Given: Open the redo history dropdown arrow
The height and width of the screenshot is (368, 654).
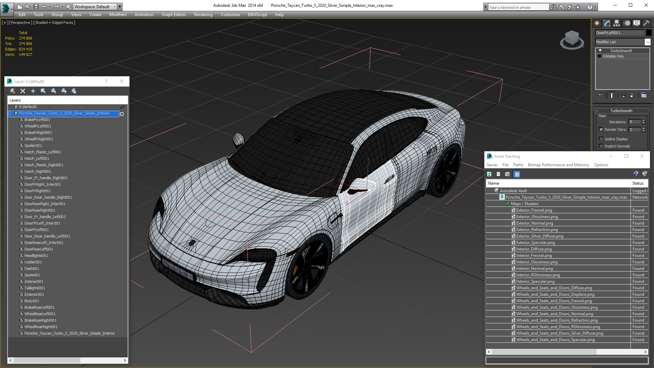Looking at the screenshot, I should click(62, 6).
